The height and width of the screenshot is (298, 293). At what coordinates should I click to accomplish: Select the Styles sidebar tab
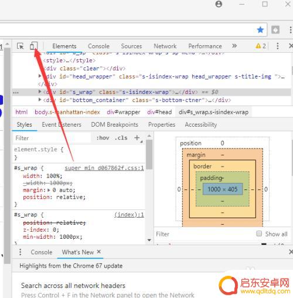(x=24, y=124)
